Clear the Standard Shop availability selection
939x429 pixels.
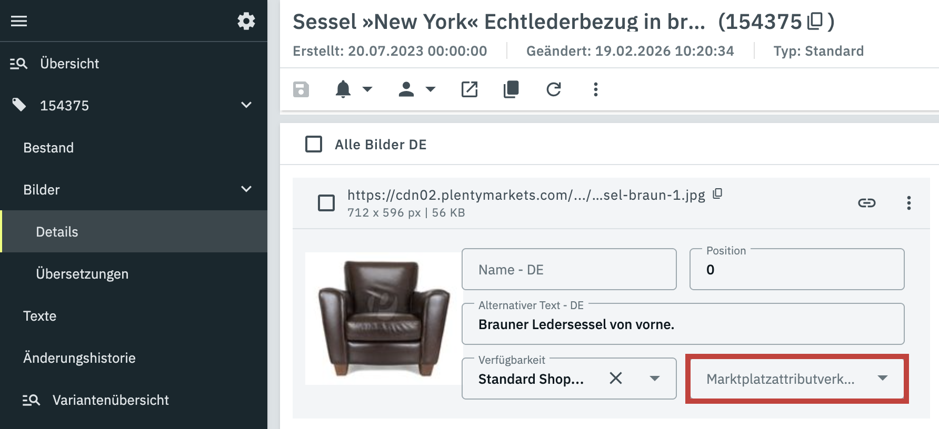point(616,378)
